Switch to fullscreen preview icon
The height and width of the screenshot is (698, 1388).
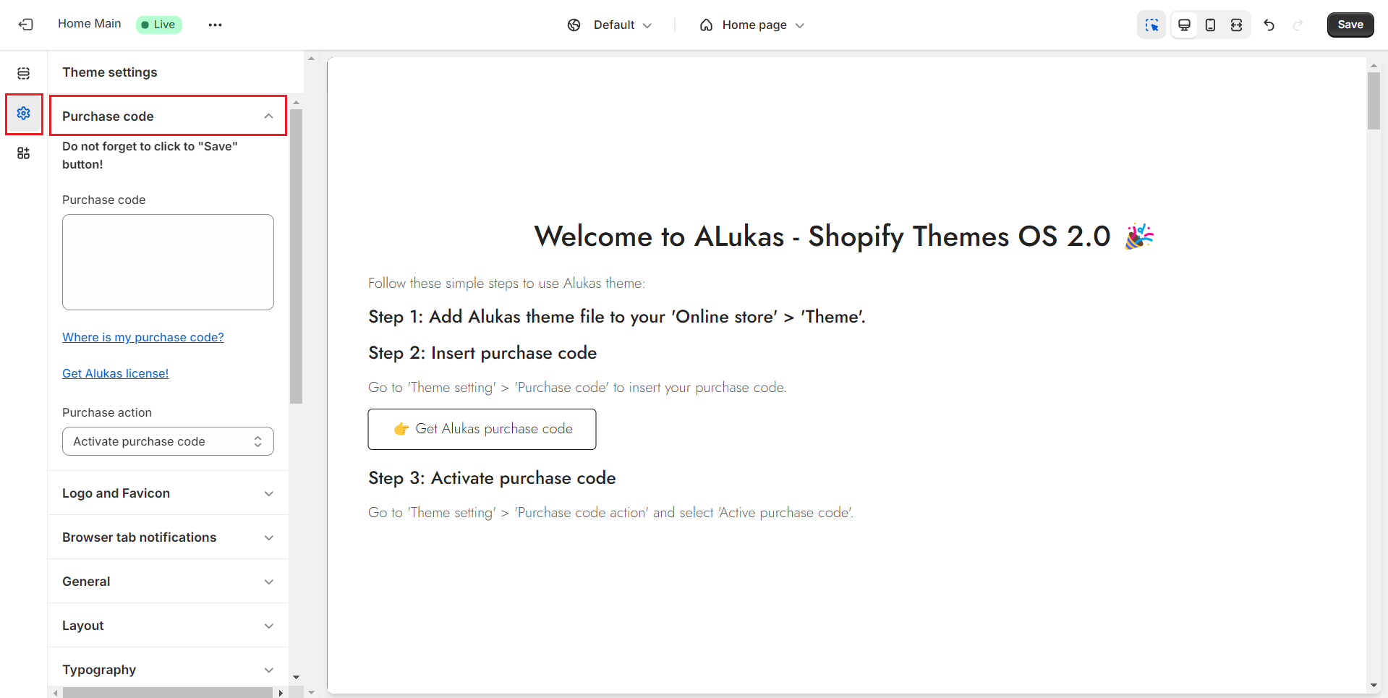pyautogui.click(x=1236, y=25)
